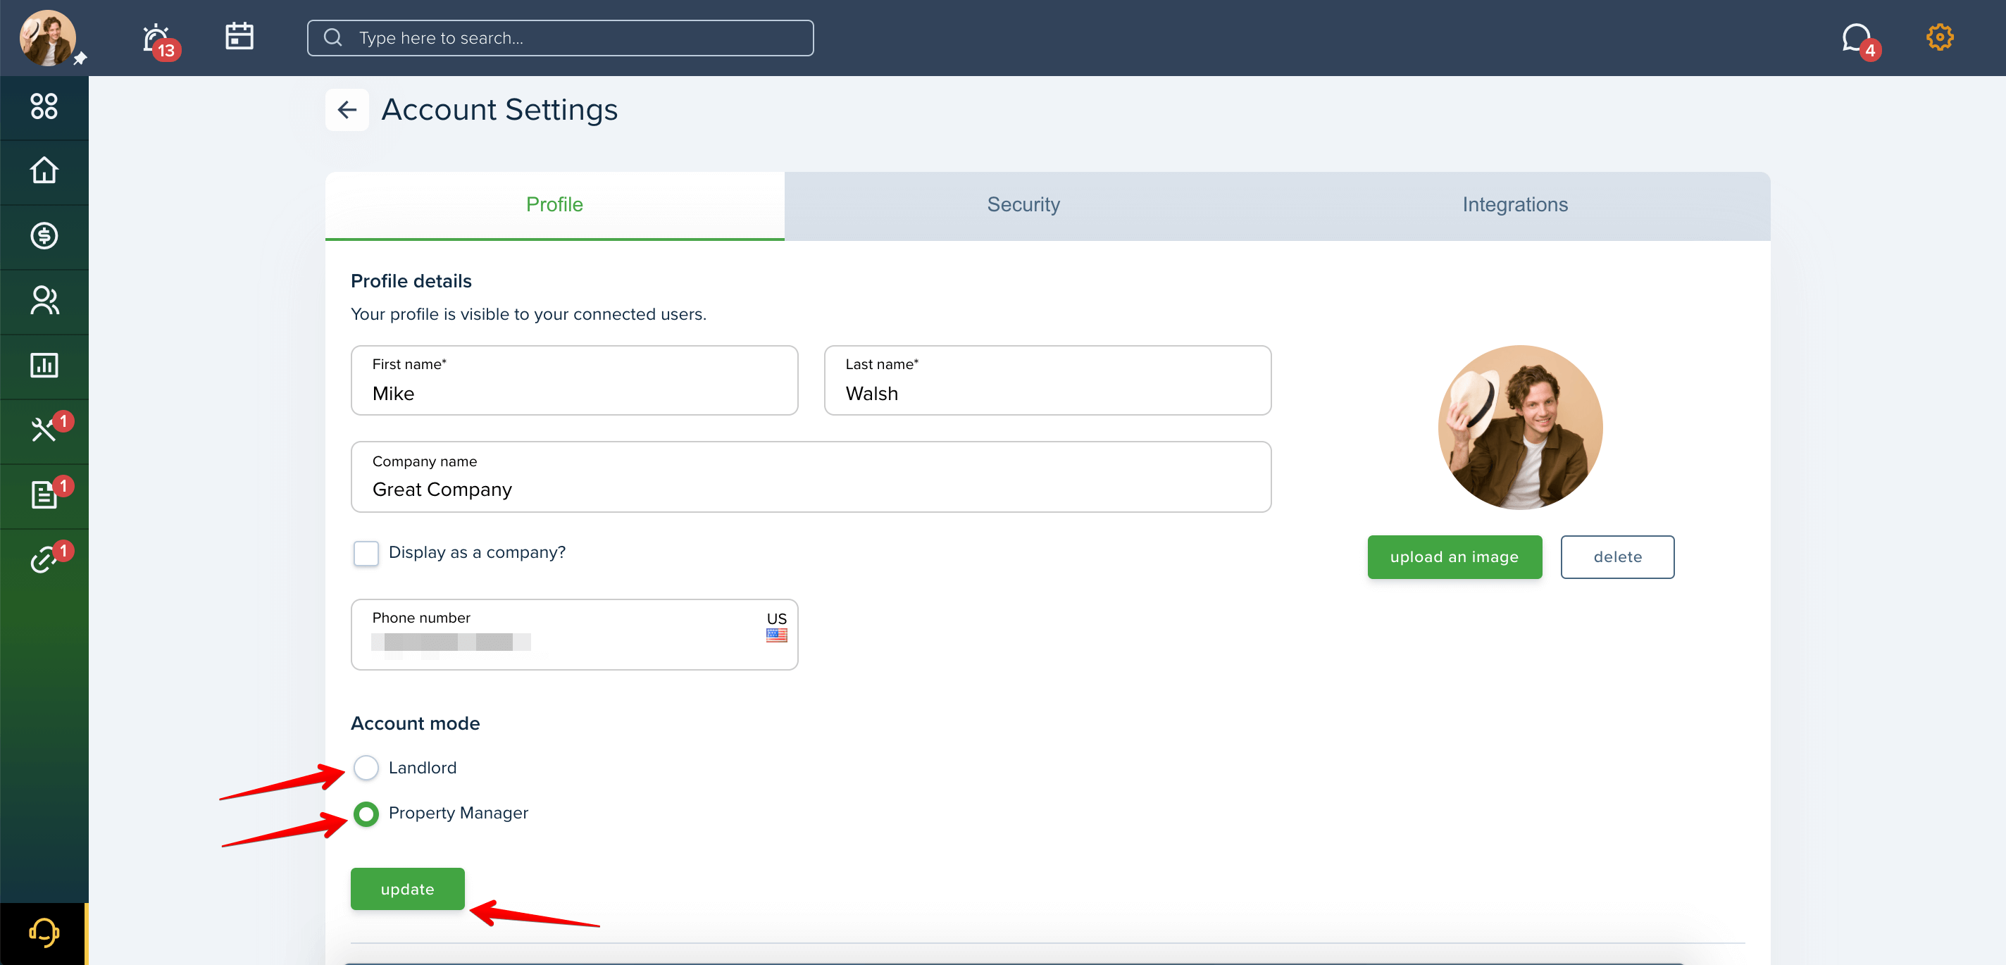Click the pin icon on avatar
Image resolution: width=2006 pixels, height=965 pixels.
click(x=80, y=58)
